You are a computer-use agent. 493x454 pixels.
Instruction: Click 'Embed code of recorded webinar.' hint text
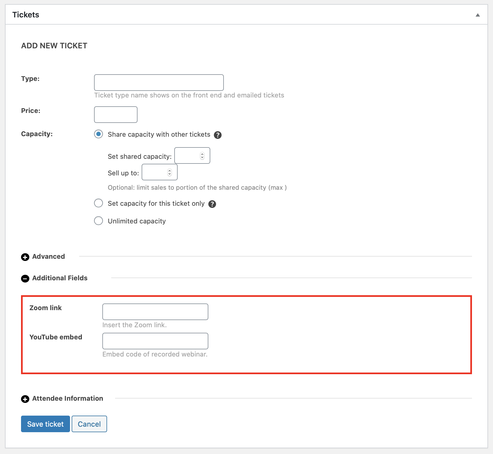155,354
